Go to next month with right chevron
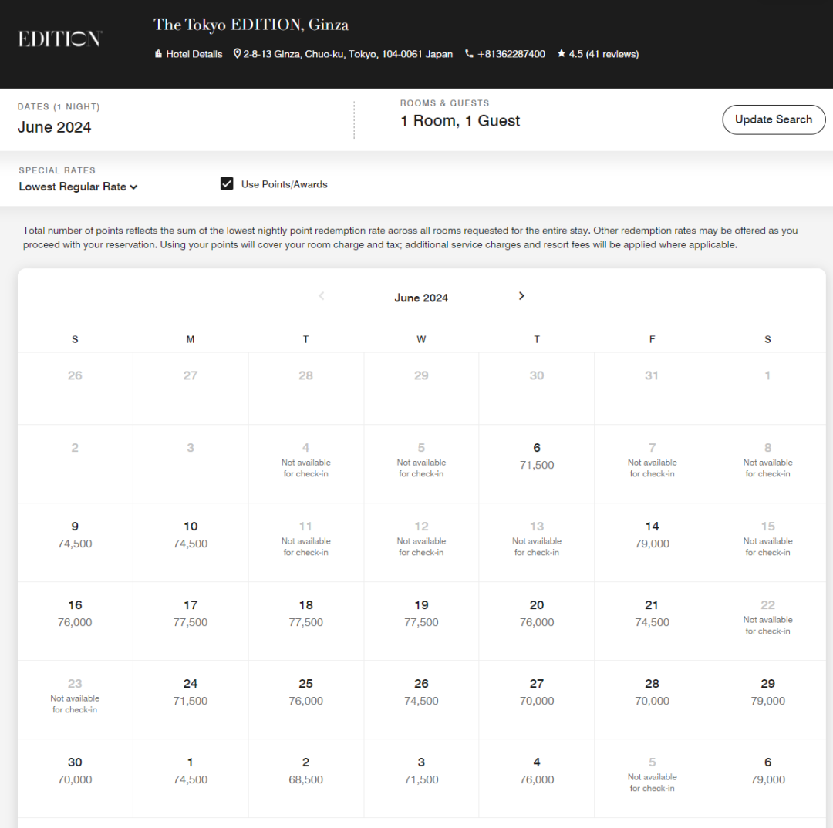 point(521,296)
